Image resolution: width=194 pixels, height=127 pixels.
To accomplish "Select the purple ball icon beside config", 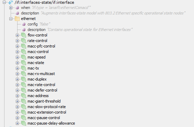I will click(x=24, y=24).
